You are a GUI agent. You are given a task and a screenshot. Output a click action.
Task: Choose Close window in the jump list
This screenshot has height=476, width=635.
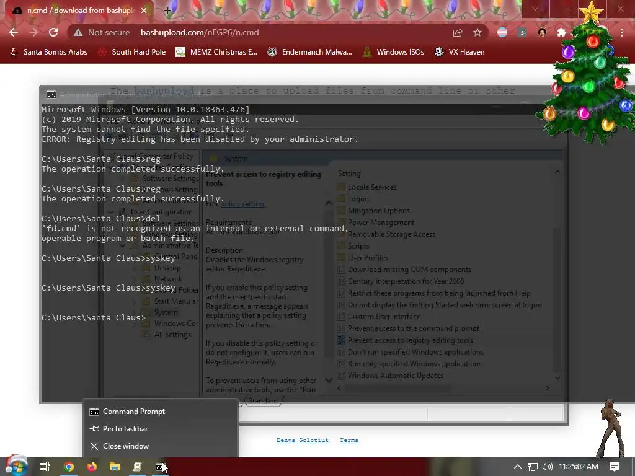[161, 446]
